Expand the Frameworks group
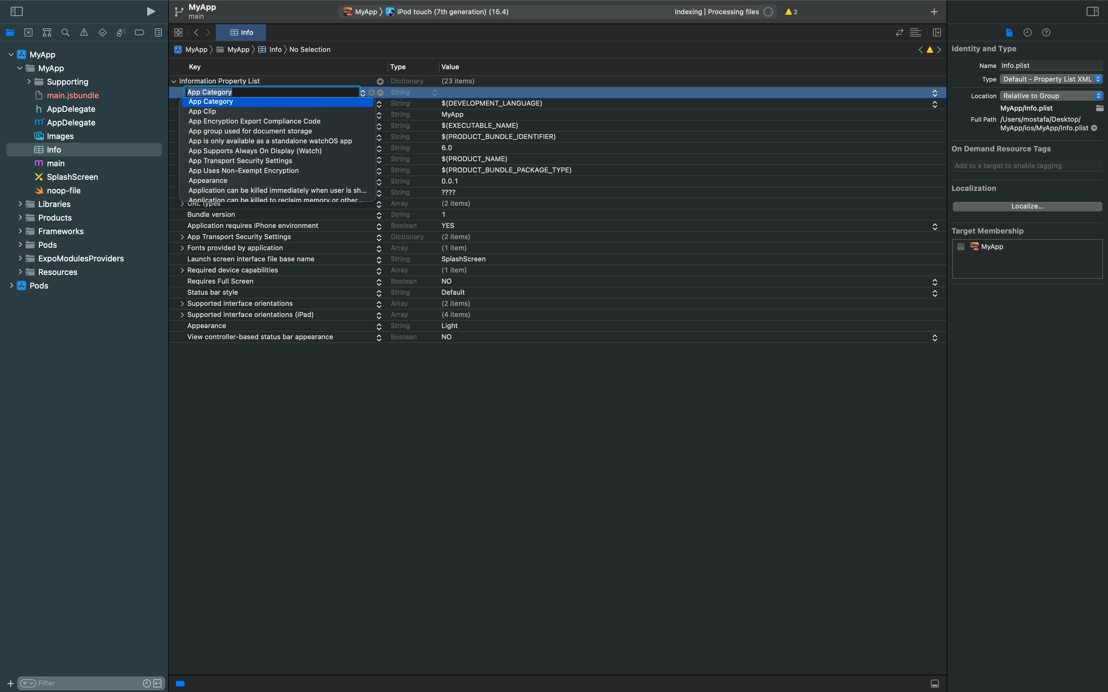The image size is (1108, 692). [x=20, y=231]
